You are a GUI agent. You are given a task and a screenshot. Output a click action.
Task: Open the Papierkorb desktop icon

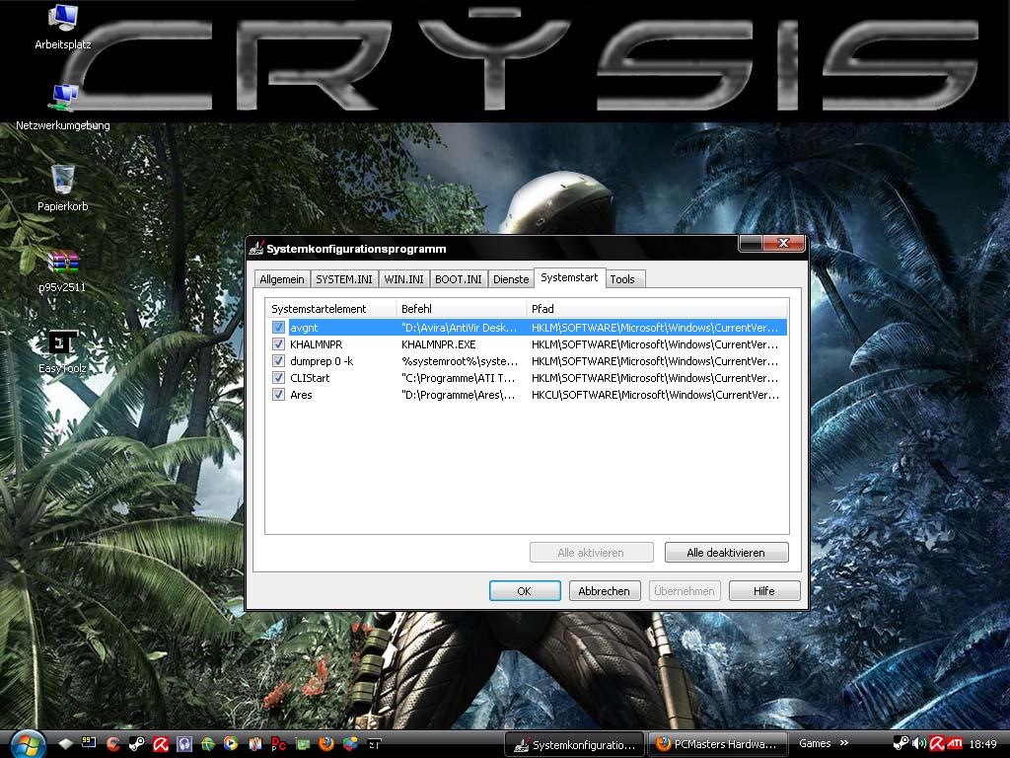(x=63, y=181)
